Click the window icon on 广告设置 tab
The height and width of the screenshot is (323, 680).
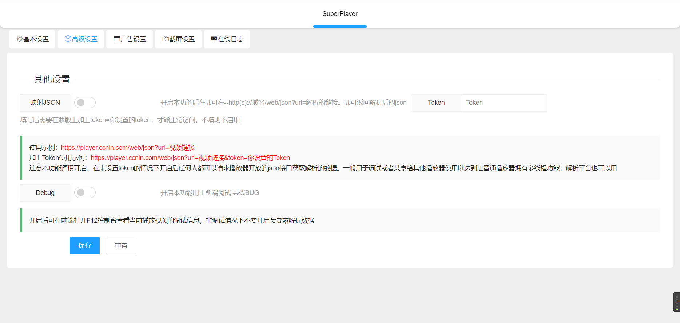click(117, 39)
